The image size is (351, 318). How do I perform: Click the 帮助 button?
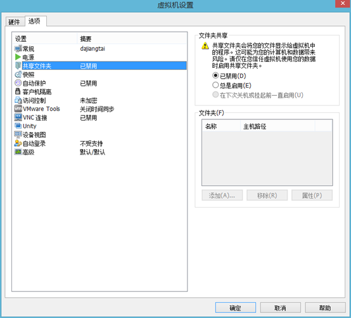pyautogui.click(x=325, y=308)
